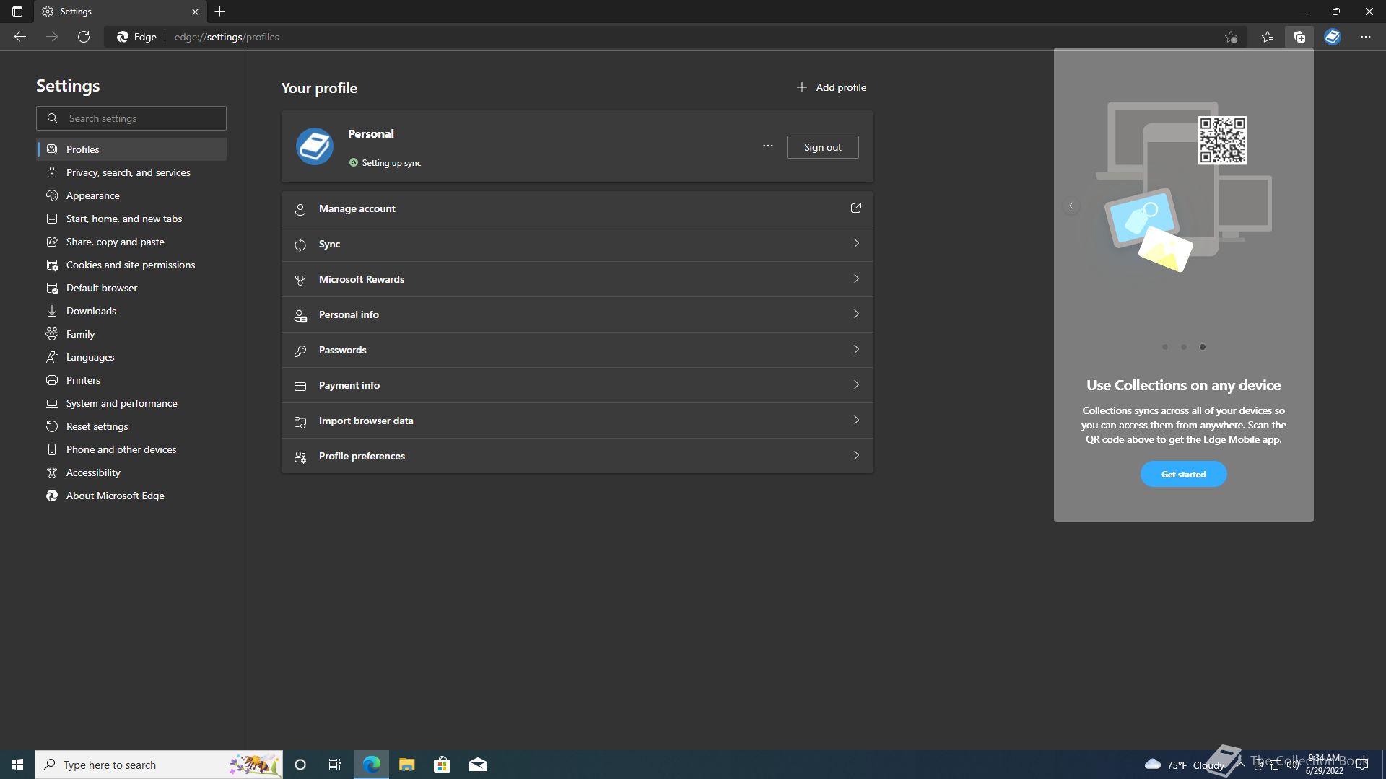Open Family settings
This screenshot has width=1386, height=779.
[131, 334]
